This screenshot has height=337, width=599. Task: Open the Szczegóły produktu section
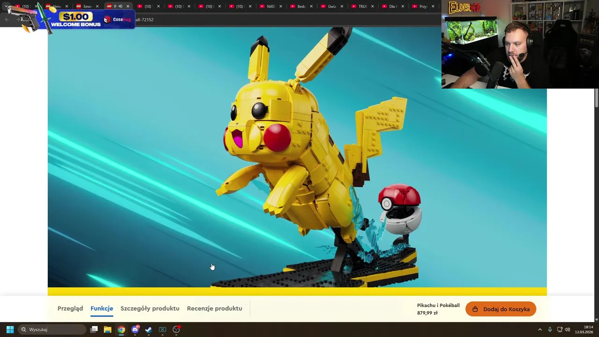(150, 308)
